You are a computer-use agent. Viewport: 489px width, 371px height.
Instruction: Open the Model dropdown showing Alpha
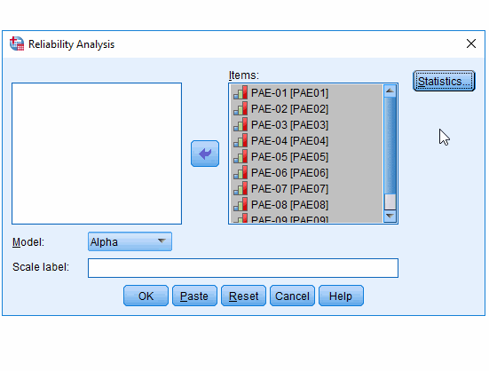[130, 241]
